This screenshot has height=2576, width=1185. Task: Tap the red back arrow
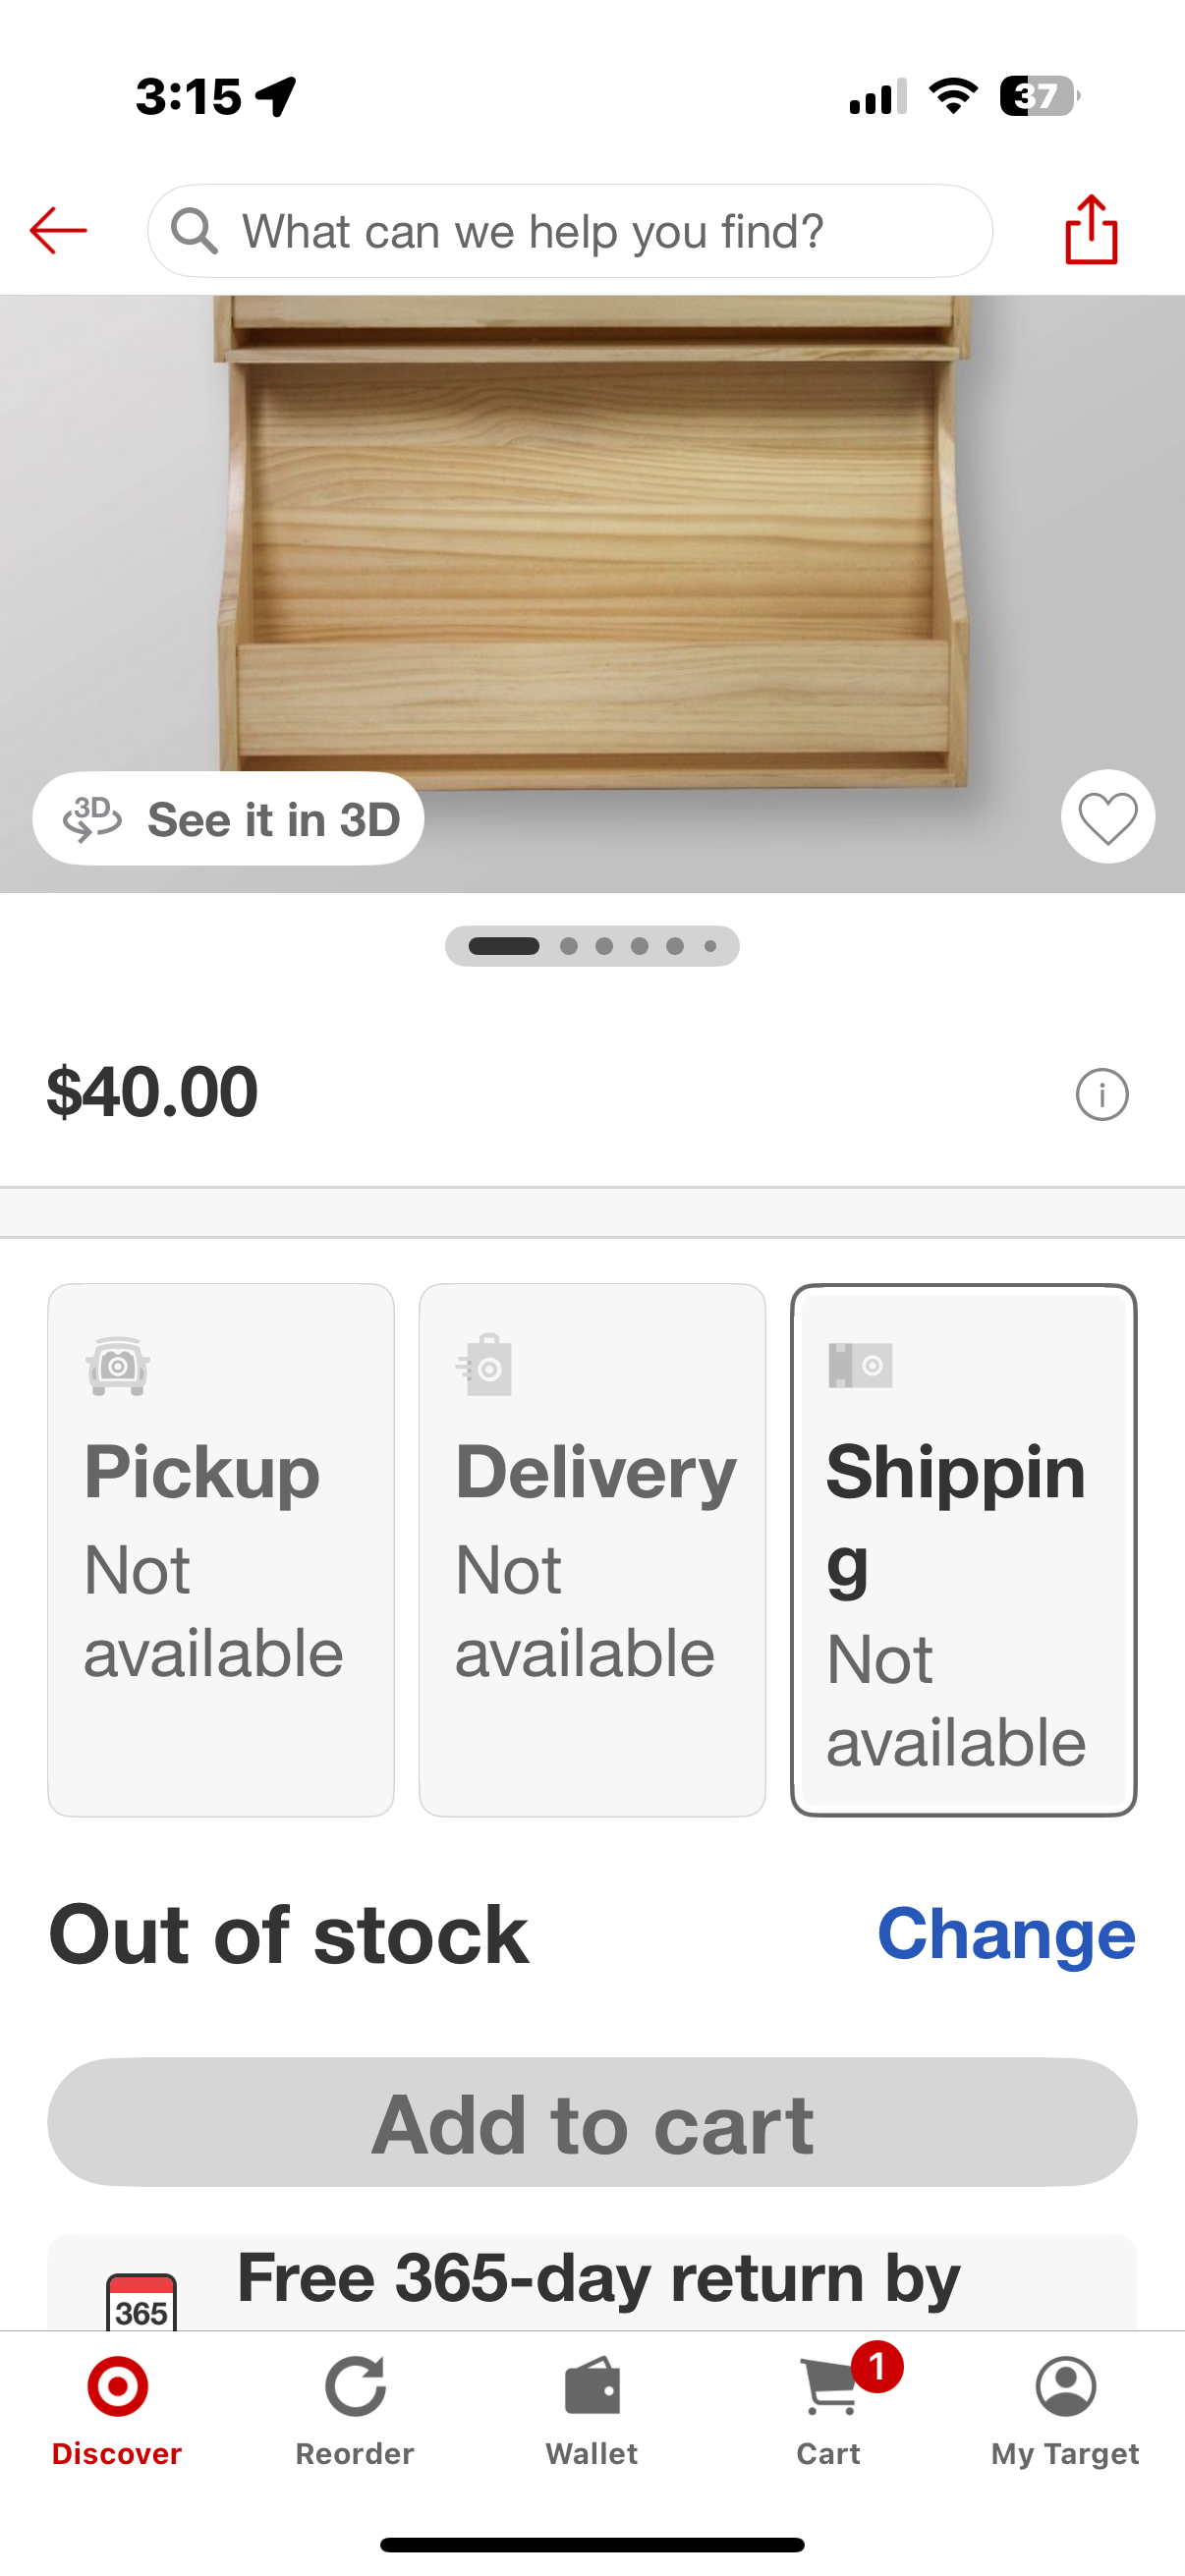[x=58, y=231]
